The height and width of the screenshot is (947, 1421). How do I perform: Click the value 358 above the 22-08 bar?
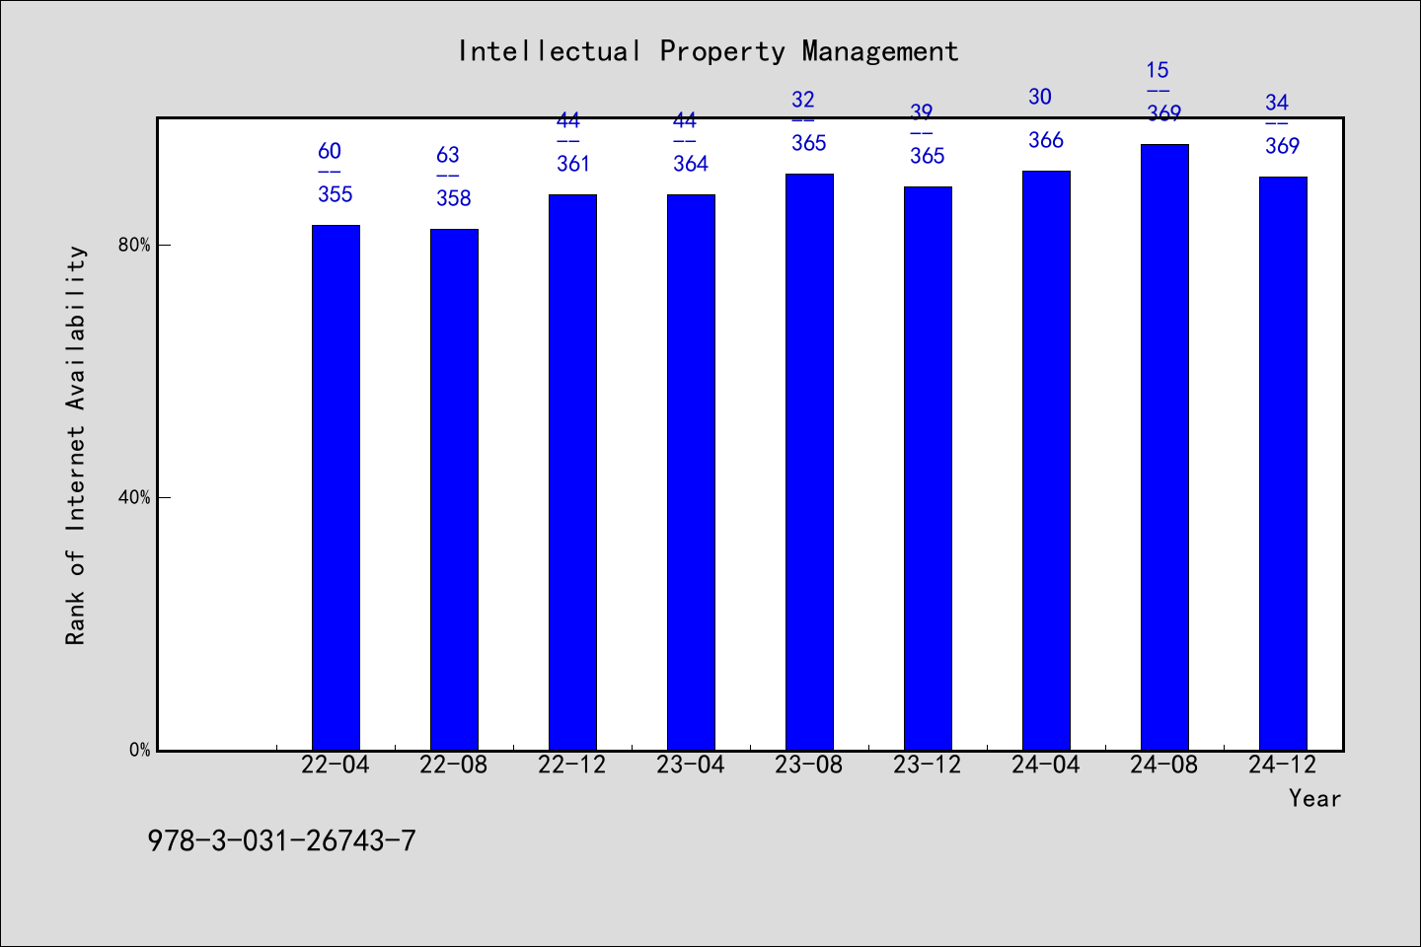click(454, 198)
